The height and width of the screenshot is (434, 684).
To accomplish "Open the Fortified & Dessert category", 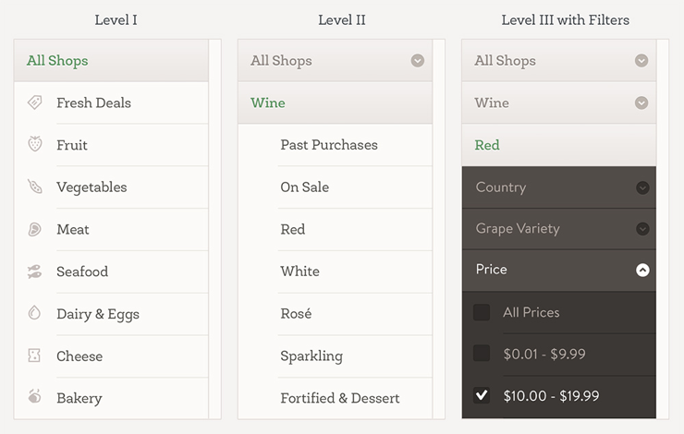I will 335,398.
